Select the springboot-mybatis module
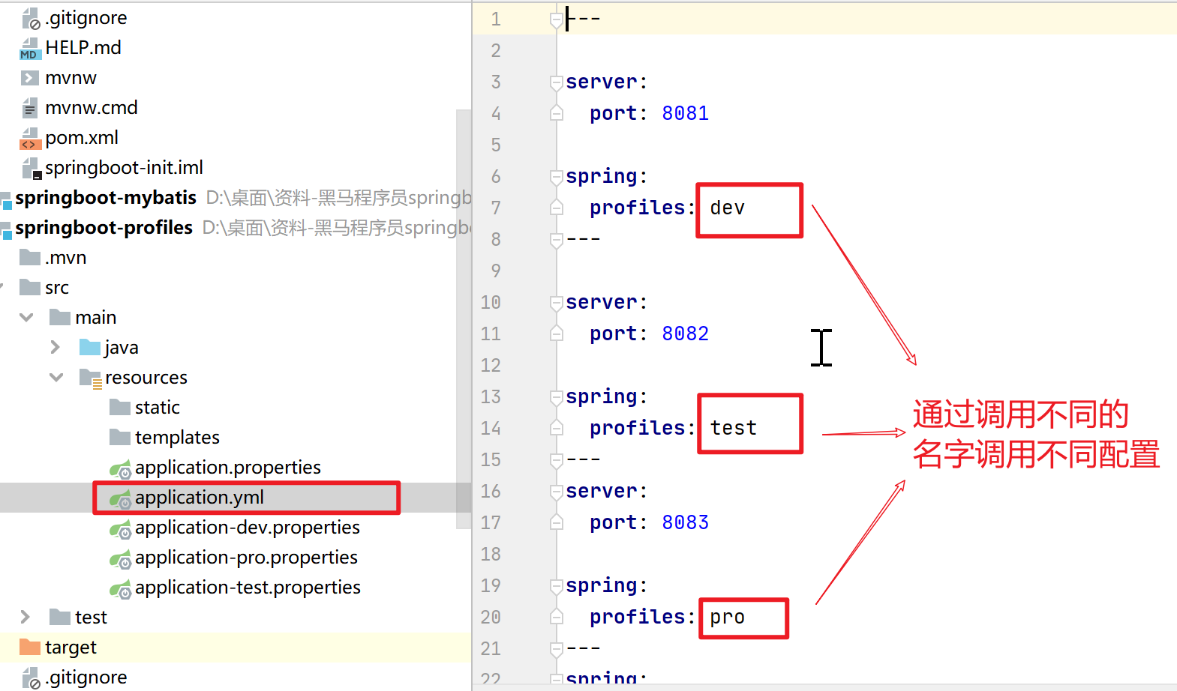Screen dimensions: 1177x691 point(106,198)
